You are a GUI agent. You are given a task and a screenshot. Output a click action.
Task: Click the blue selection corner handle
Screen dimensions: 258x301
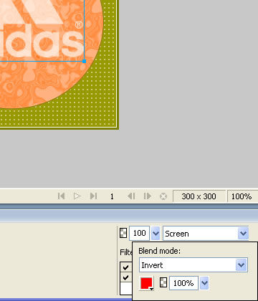coord(84,61)
